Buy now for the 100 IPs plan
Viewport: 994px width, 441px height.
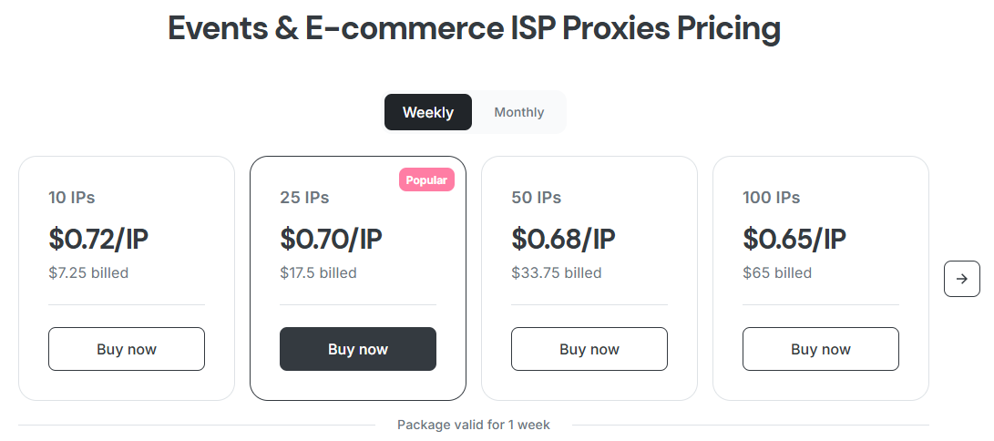(821, 349)
